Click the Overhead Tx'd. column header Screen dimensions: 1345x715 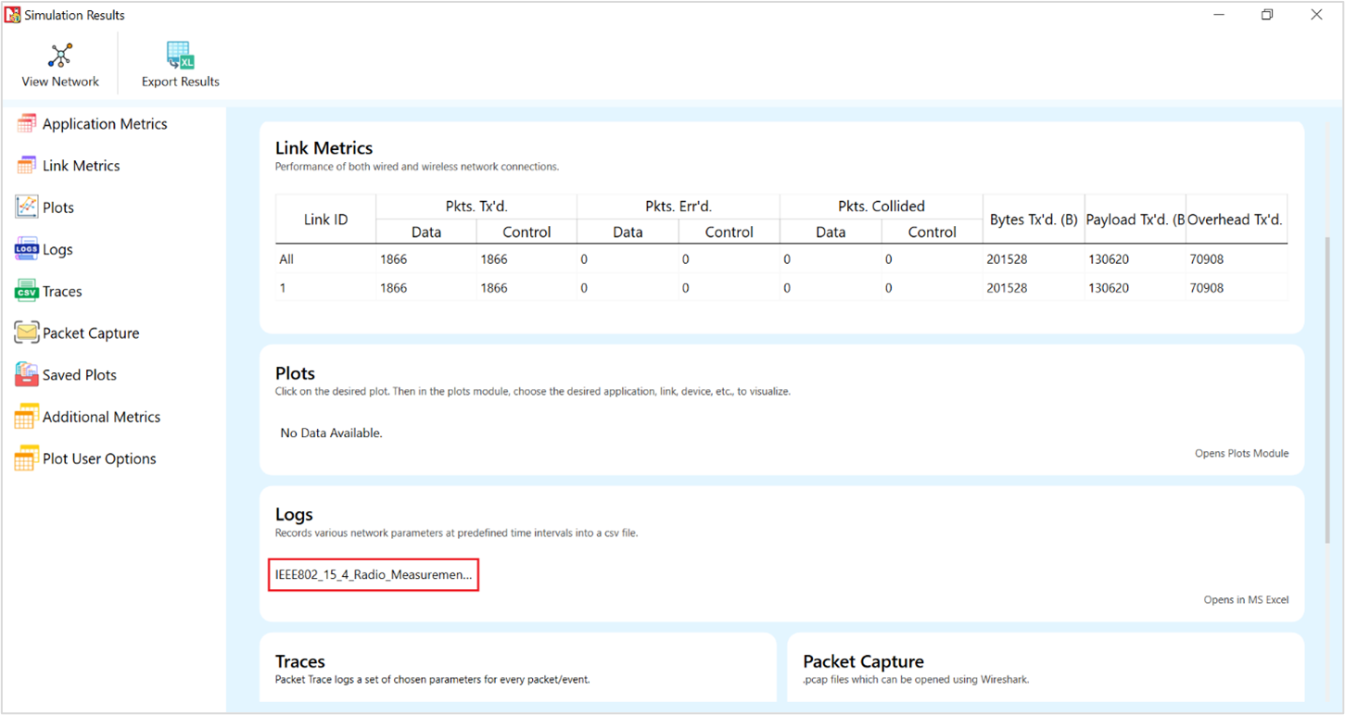pyautogui.click(x=1236, y=220)
